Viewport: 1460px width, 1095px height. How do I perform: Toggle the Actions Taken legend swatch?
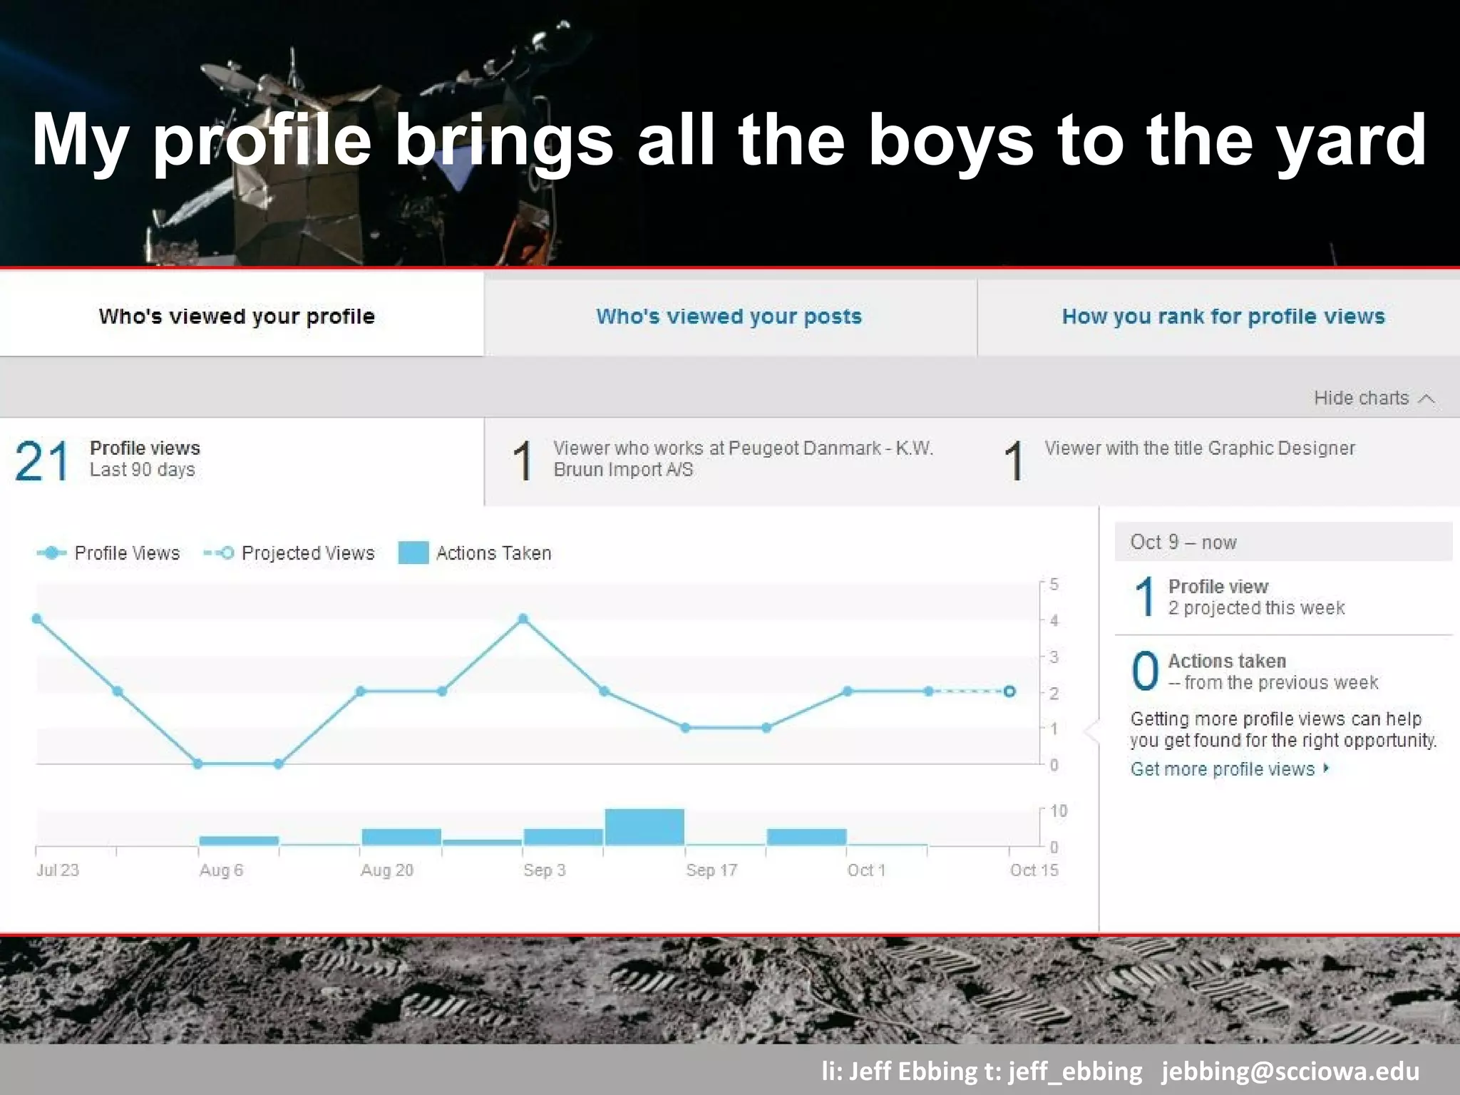pyautogui.click(x=413, y=553)
